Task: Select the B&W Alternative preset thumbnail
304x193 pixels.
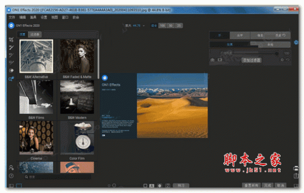Action: 36,56
